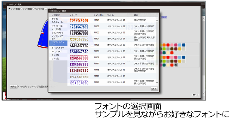Select オリジナルフォント category in the list
Screen dimensions: 231x121
(58, 43)
